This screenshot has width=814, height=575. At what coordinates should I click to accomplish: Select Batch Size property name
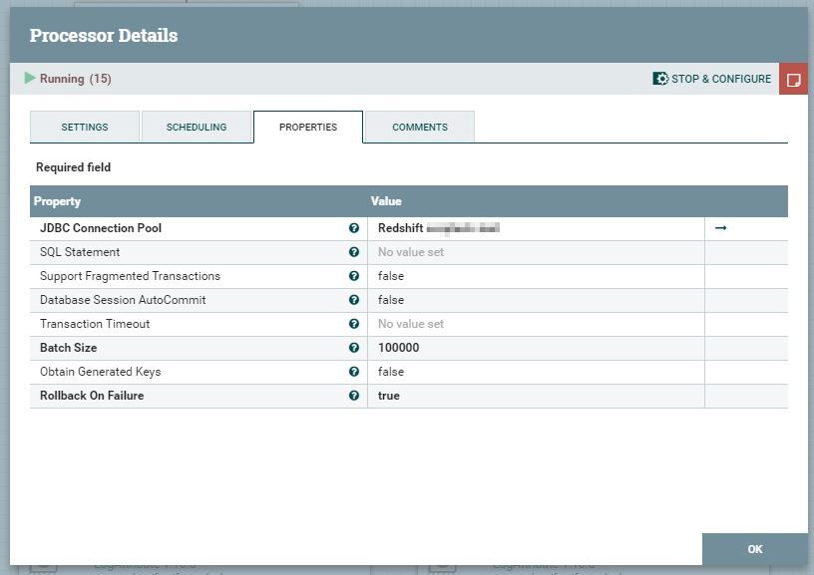pyautogui.click(x=69, y=348)
